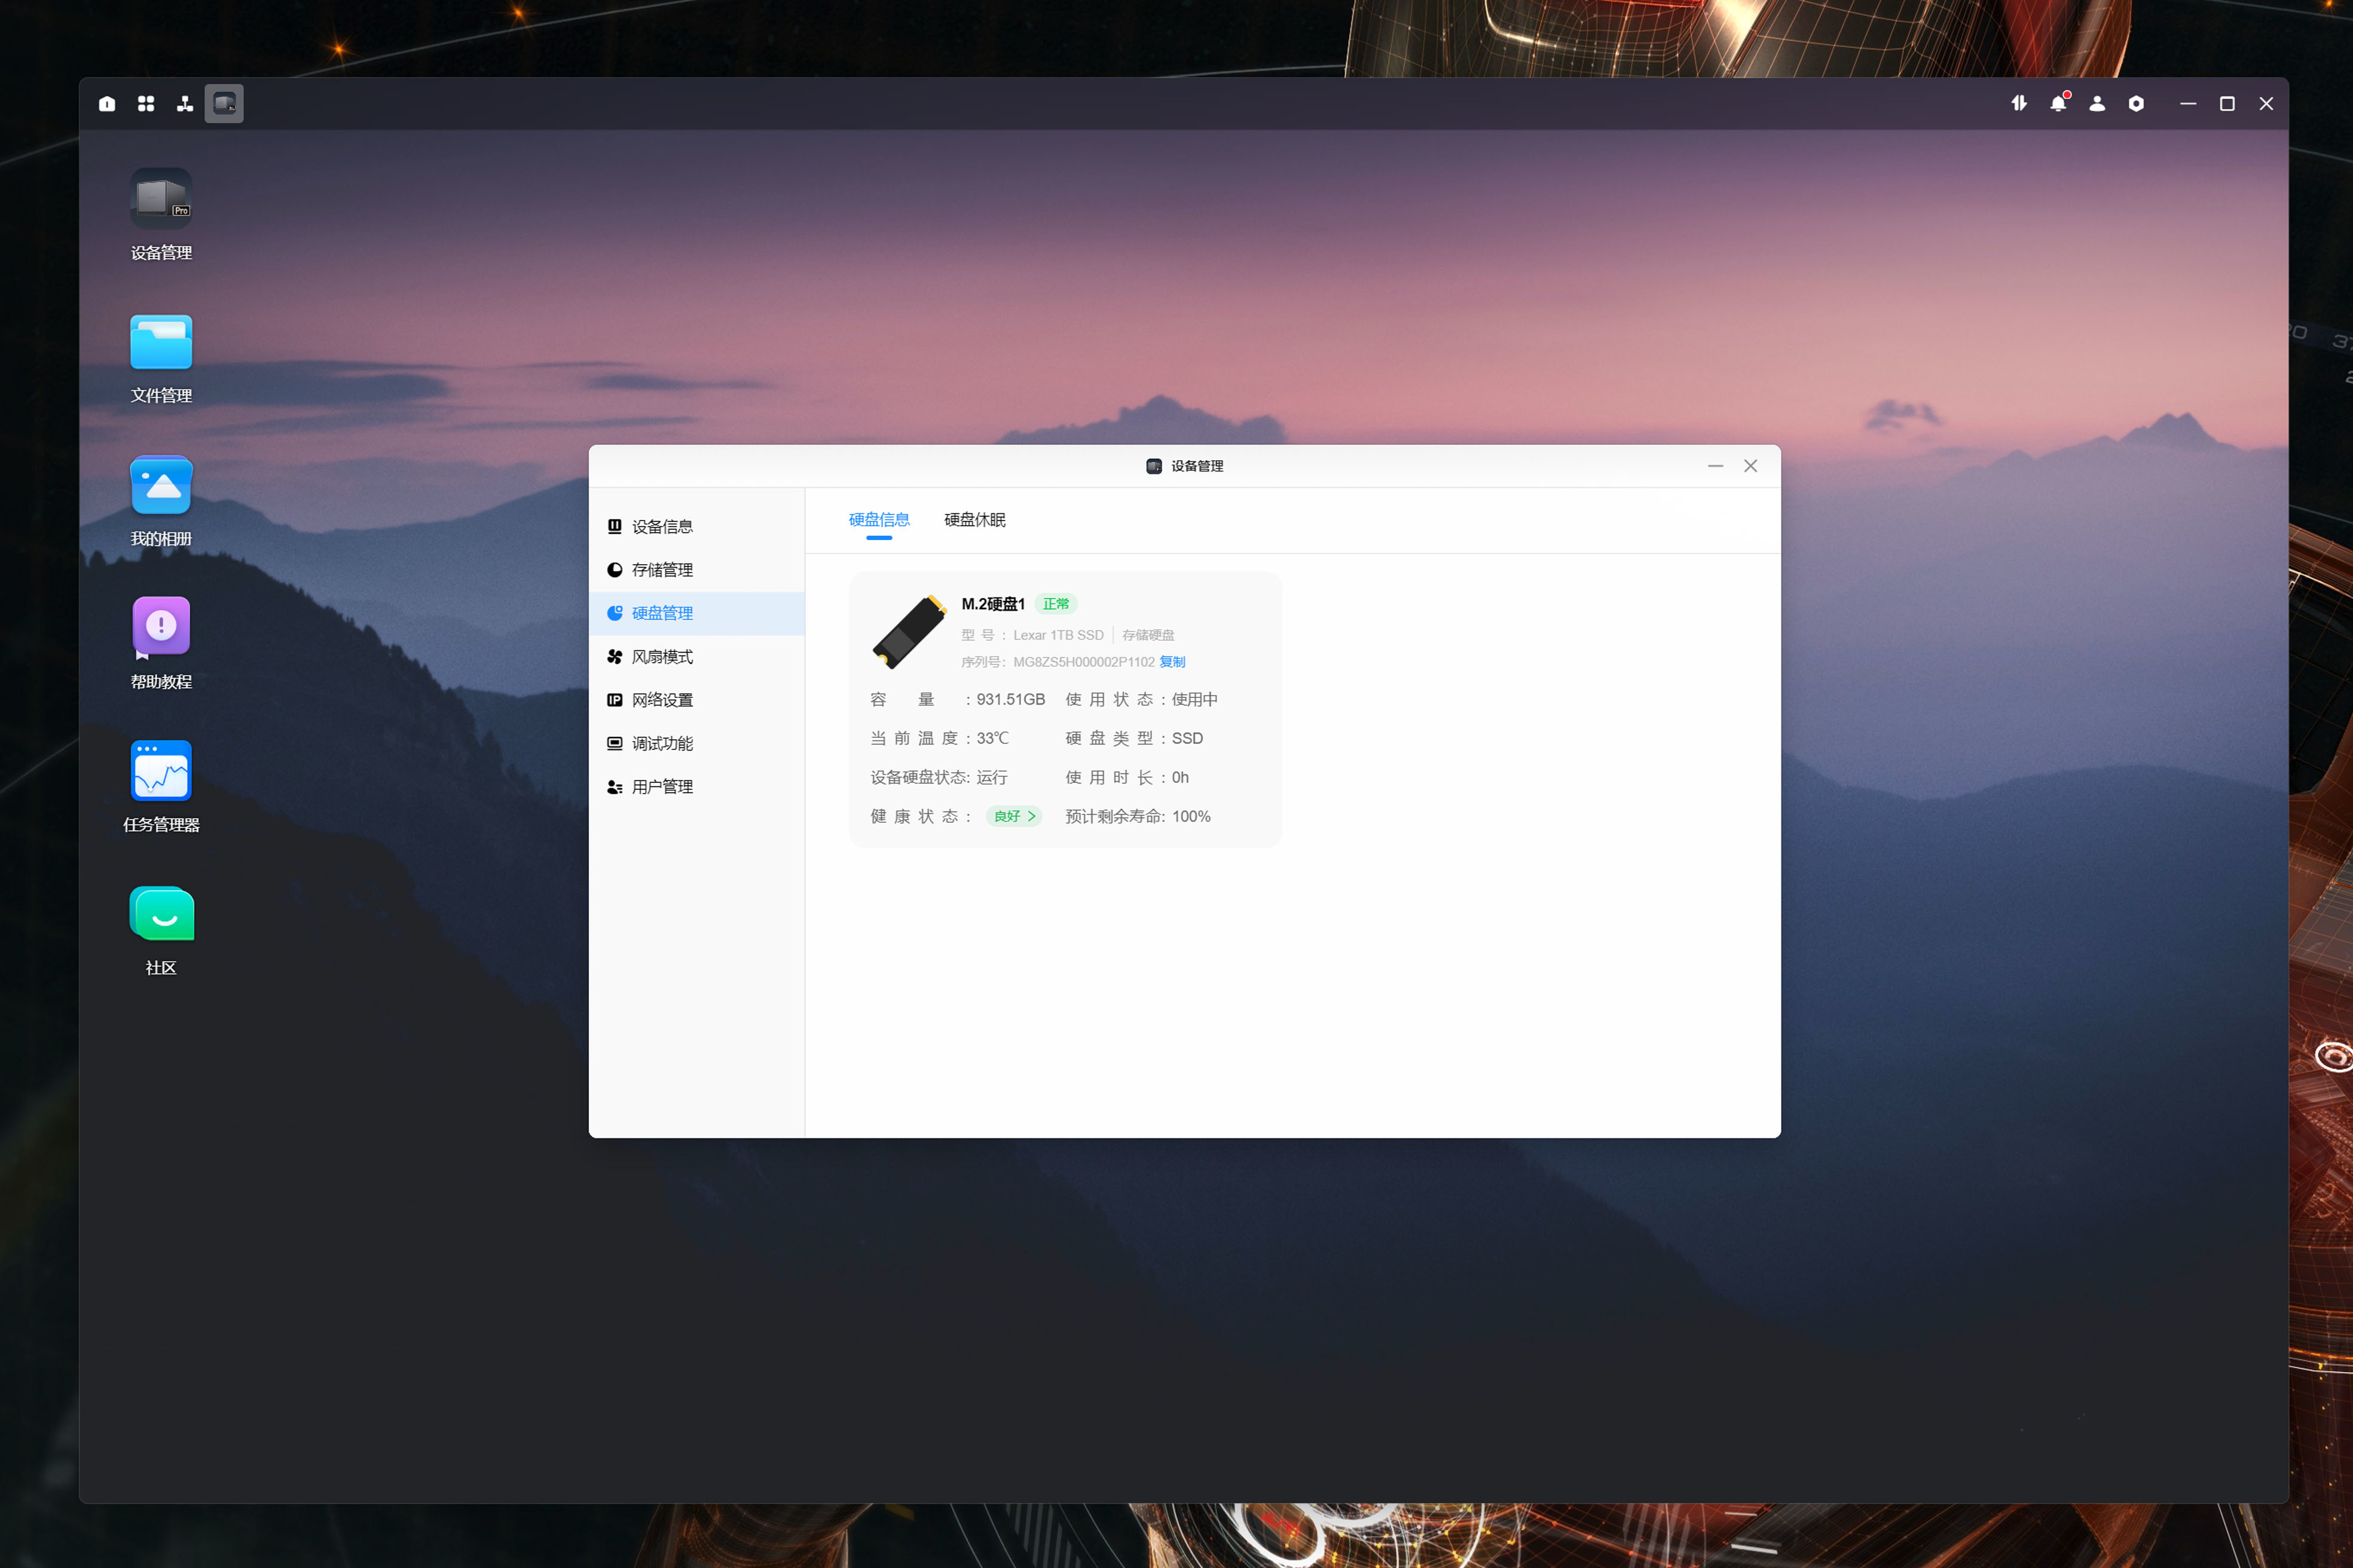The image size is (2353, 1568).
Task: Open the 文件管理 folder icon
Action: click(161, 343)
